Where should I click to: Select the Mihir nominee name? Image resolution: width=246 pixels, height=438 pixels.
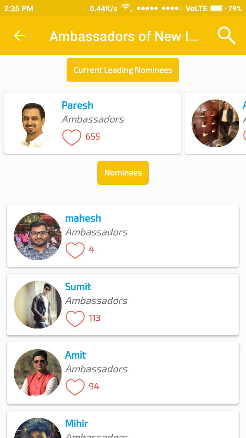[x=77, y=424]
